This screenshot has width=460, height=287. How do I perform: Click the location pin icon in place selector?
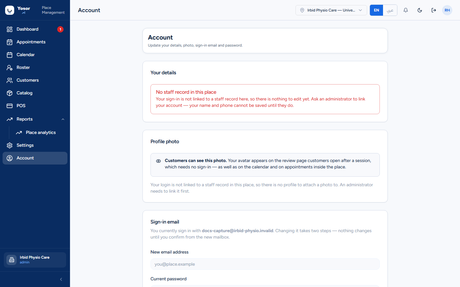pos(302,10)
